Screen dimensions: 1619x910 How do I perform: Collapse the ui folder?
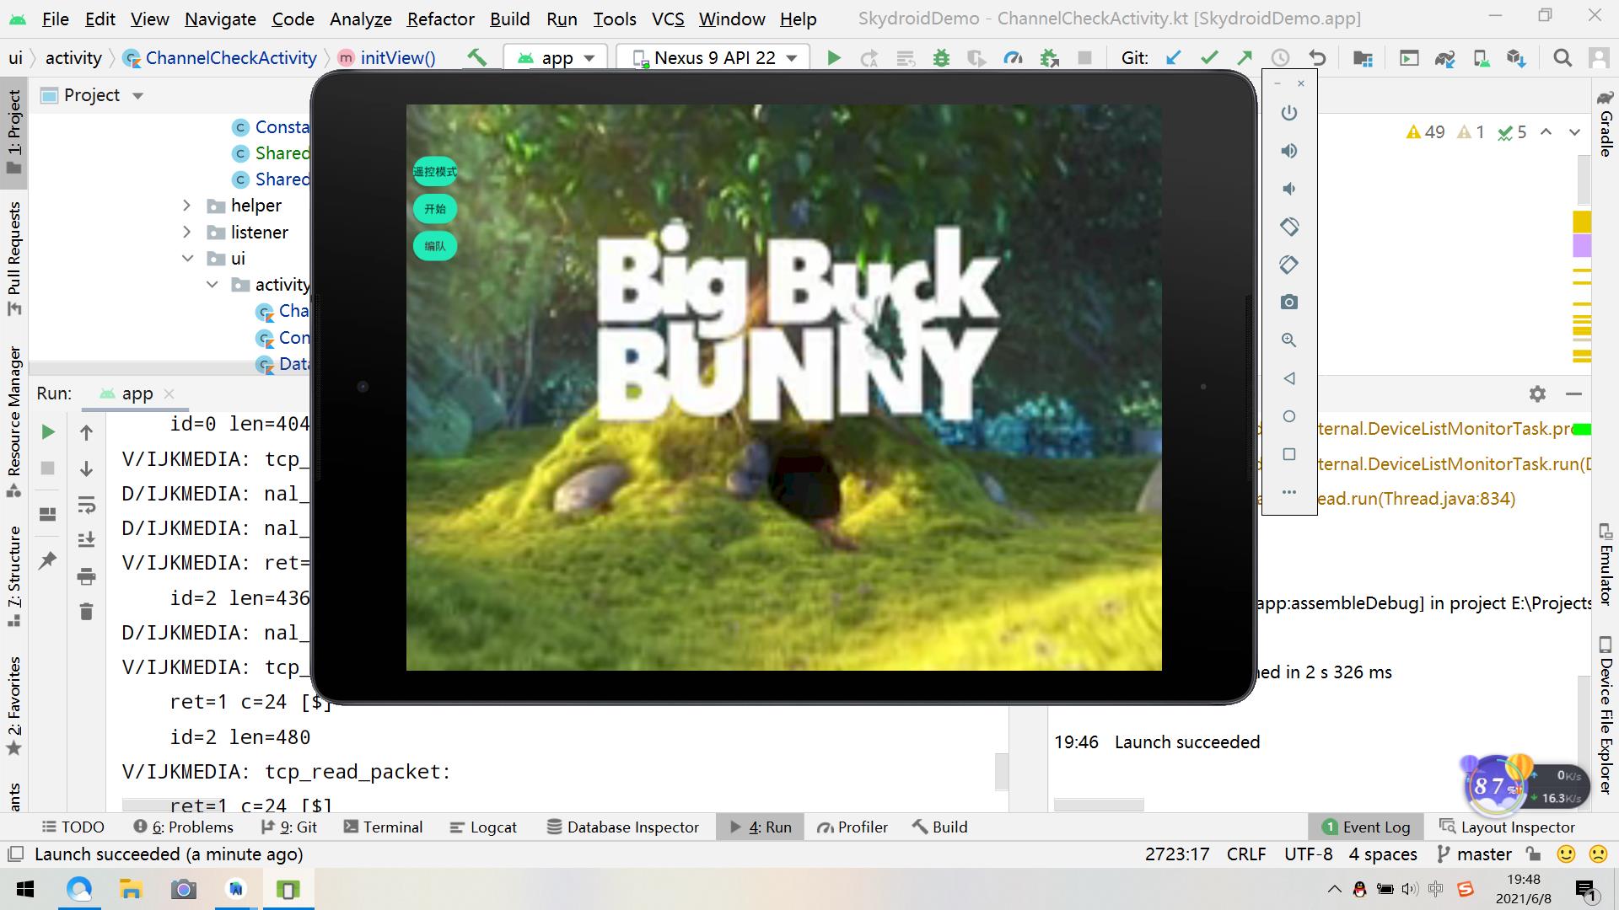[187, 259]
